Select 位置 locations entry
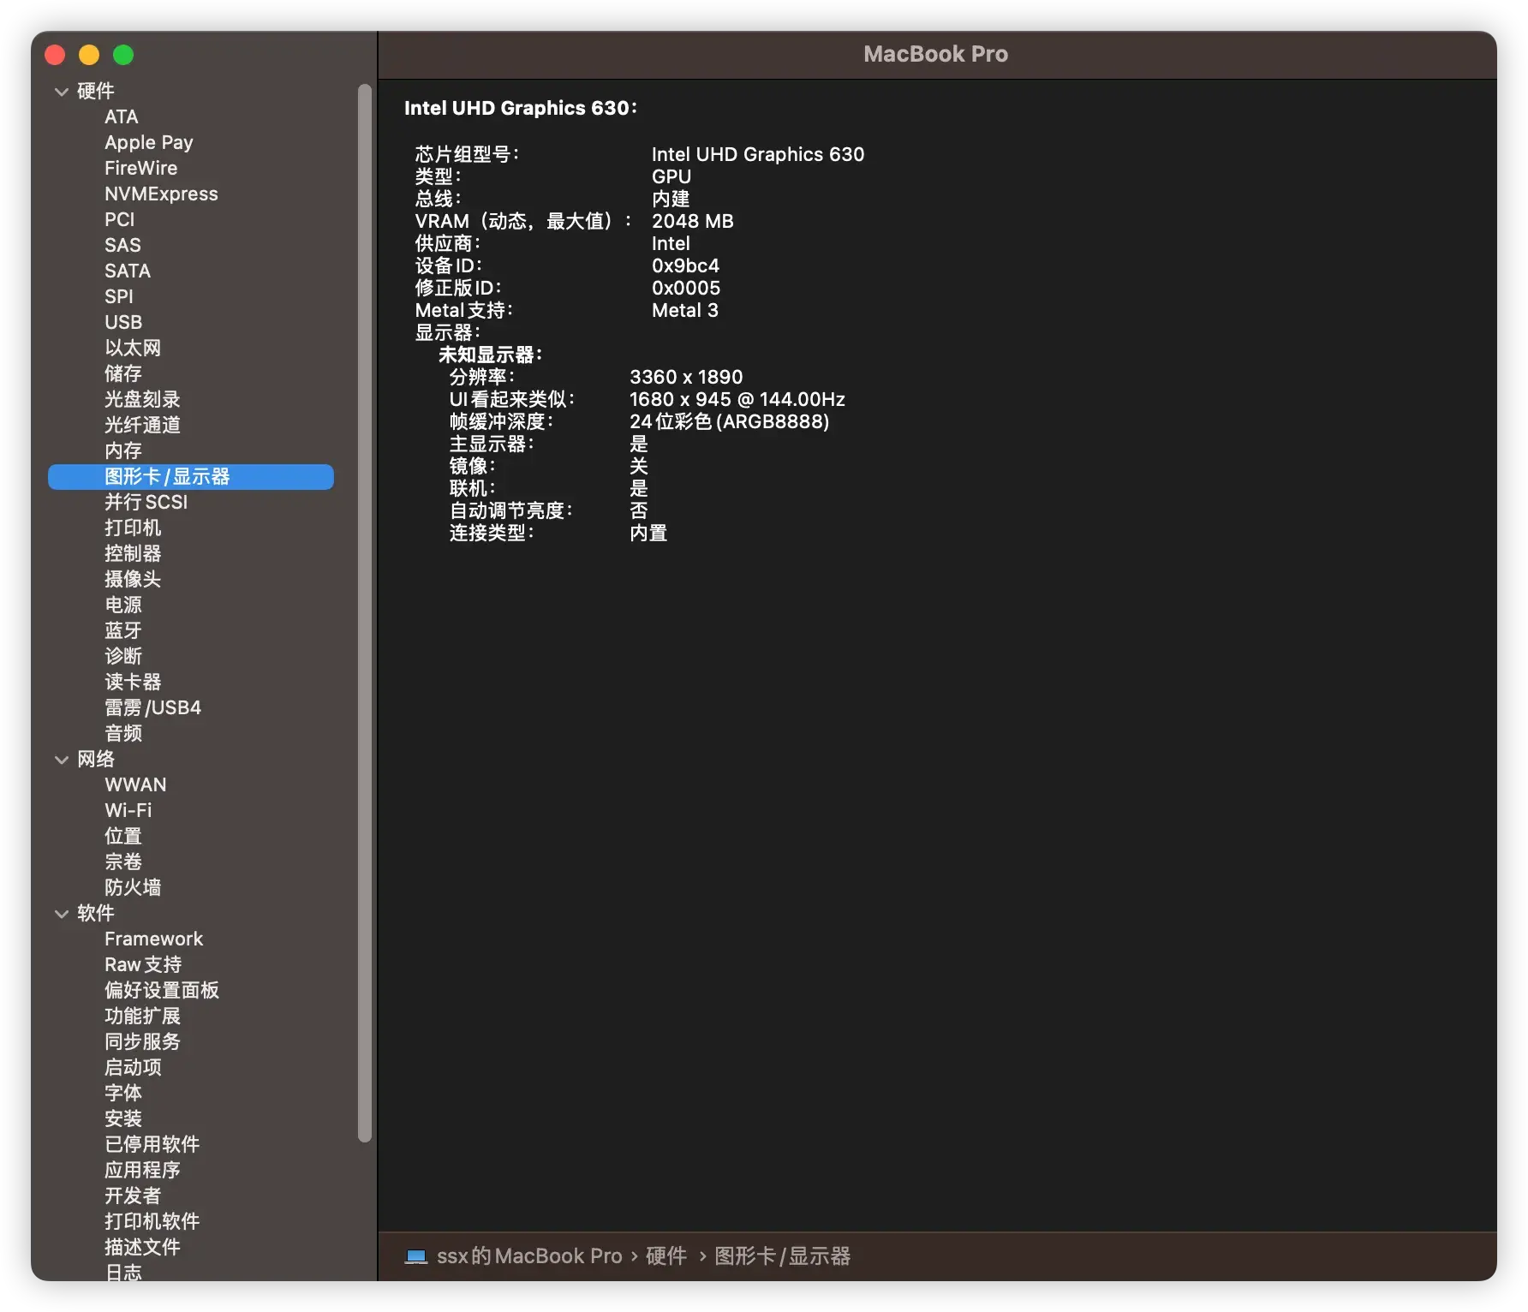The width and height of the screenshot is (1528, 1312). (x=123, y=836)
